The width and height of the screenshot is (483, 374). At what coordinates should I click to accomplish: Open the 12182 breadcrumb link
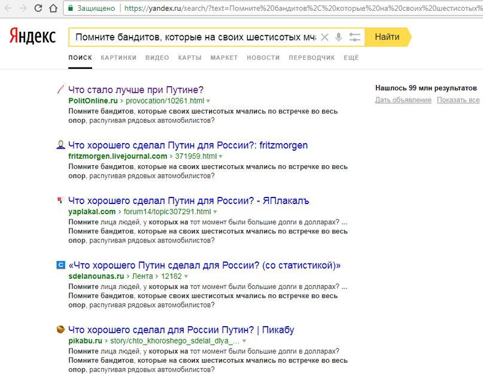pyautogui.click(x=171, y=276)
